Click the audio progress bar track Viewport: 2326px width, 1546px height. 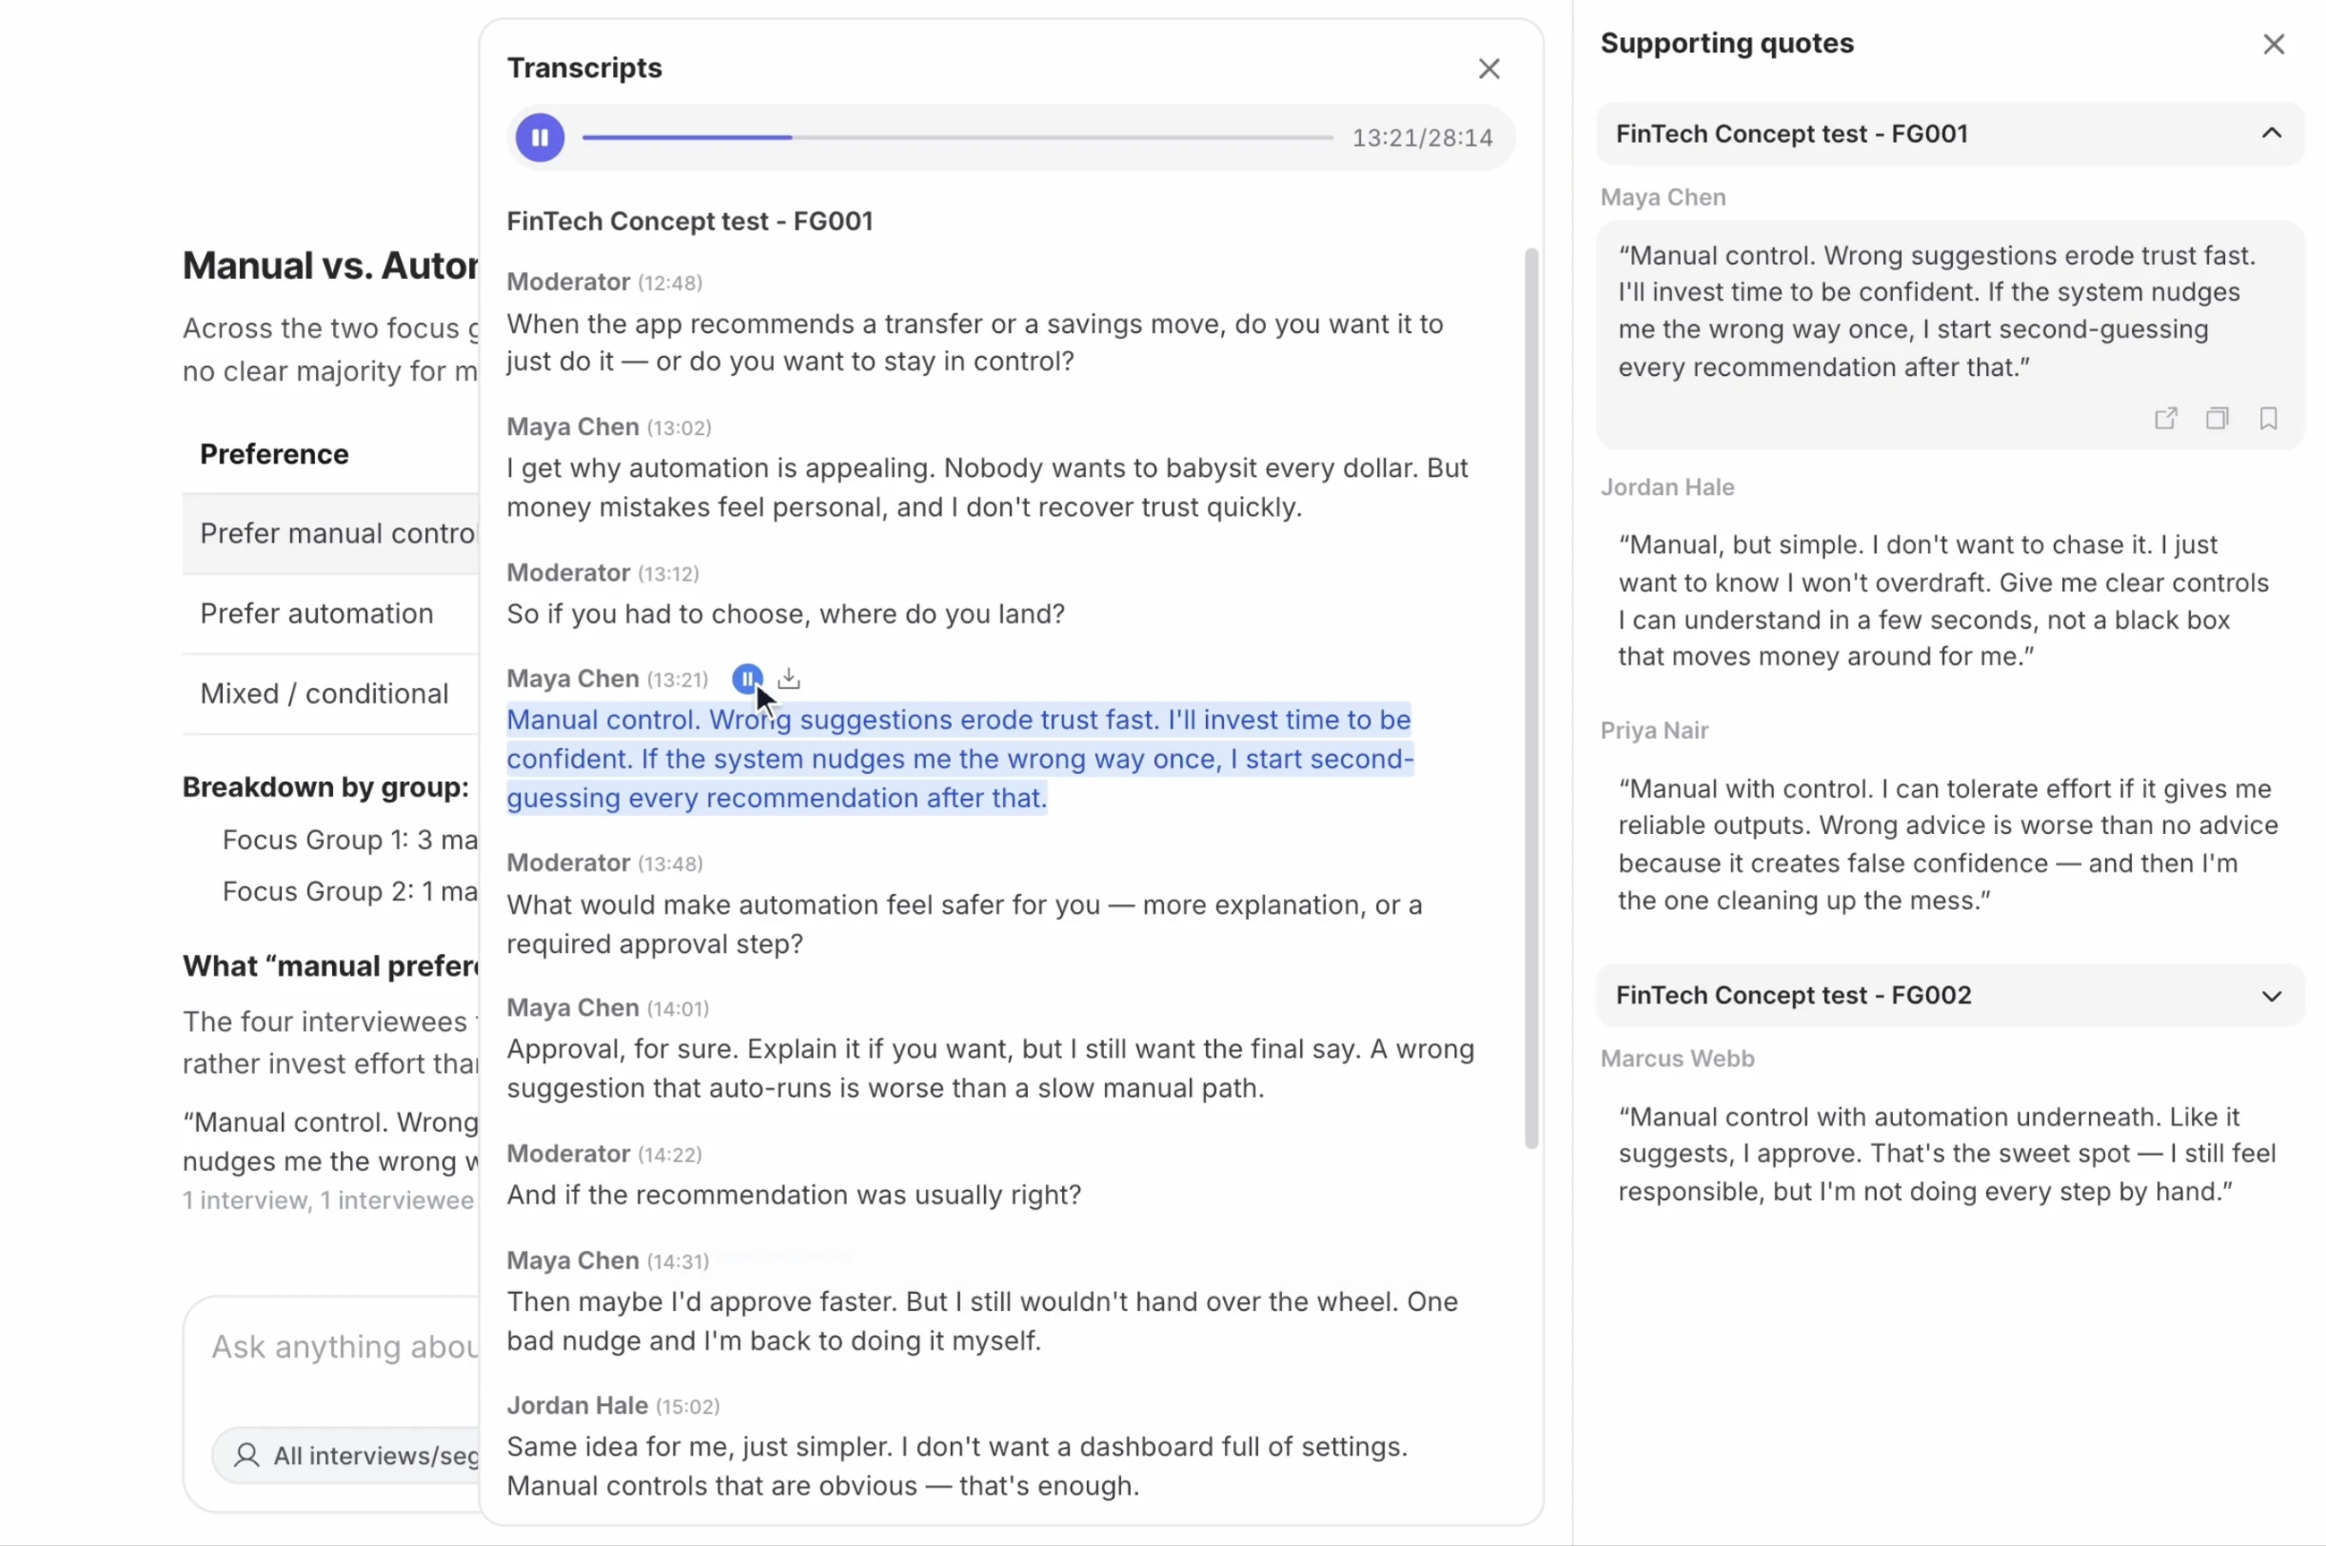pos(957,138)
